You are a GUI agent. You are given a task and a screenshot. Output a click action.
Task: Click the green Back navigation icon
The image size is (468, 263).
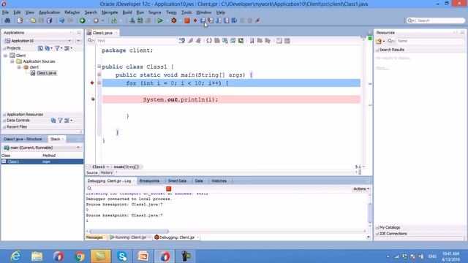point(83,20)
